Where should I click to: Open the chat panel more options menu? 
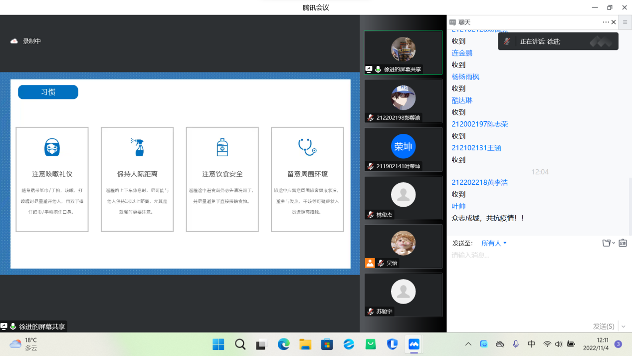pos(606,22)
